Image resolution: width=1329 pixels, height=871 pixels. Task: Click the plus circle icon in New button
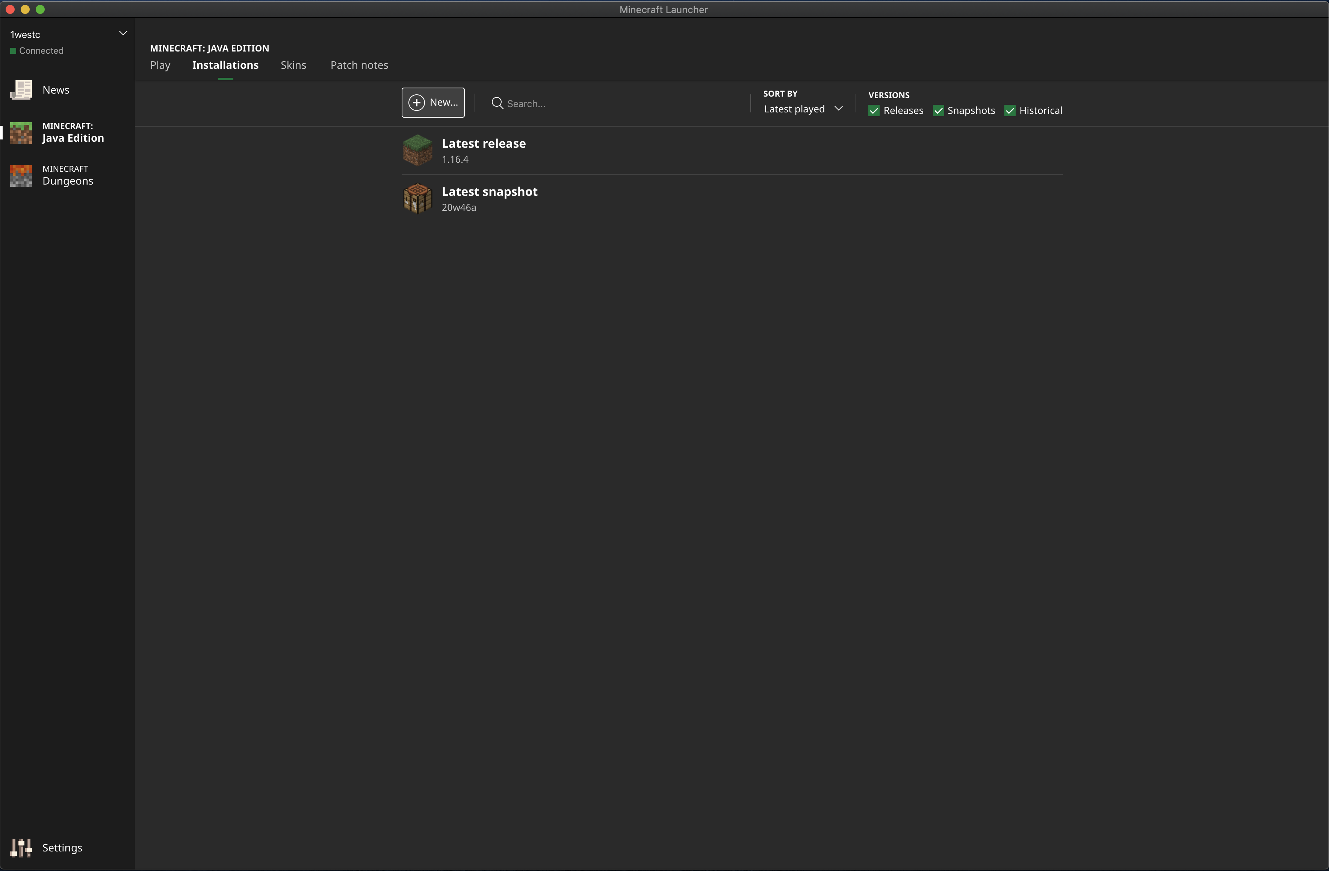[417, 102]
